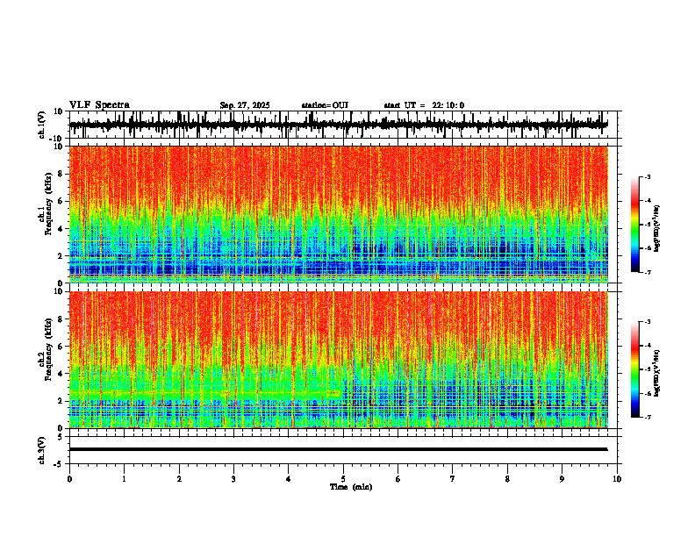
Task: Click the "6" kHz tick on ch.2 frequency axis
Action: point(61,347)
